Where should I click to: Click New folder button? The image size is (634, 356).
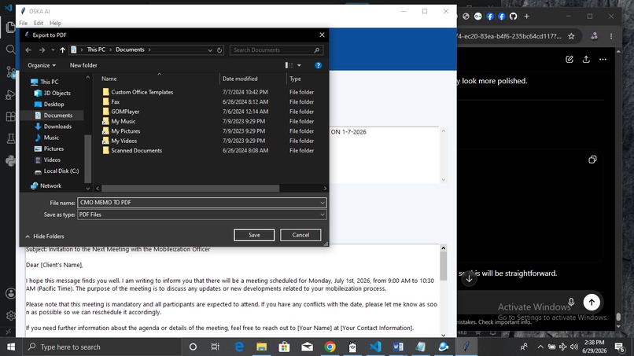[83, 65]
